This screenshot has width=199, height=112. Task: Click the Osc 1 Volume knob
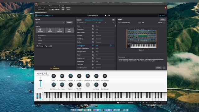tap(53, 85)
